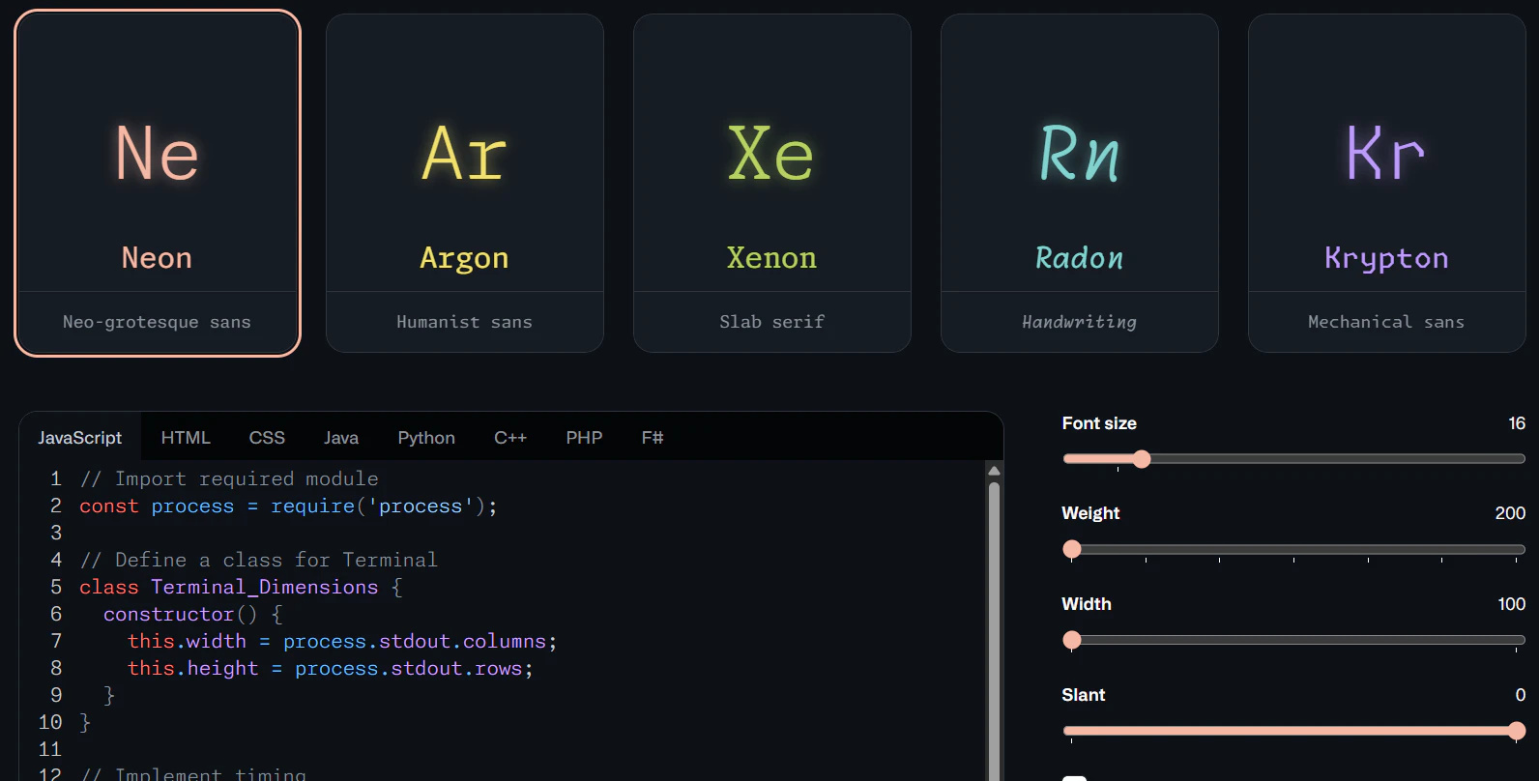Adjust the Weight slider handle

click(x=1072, y=549)
